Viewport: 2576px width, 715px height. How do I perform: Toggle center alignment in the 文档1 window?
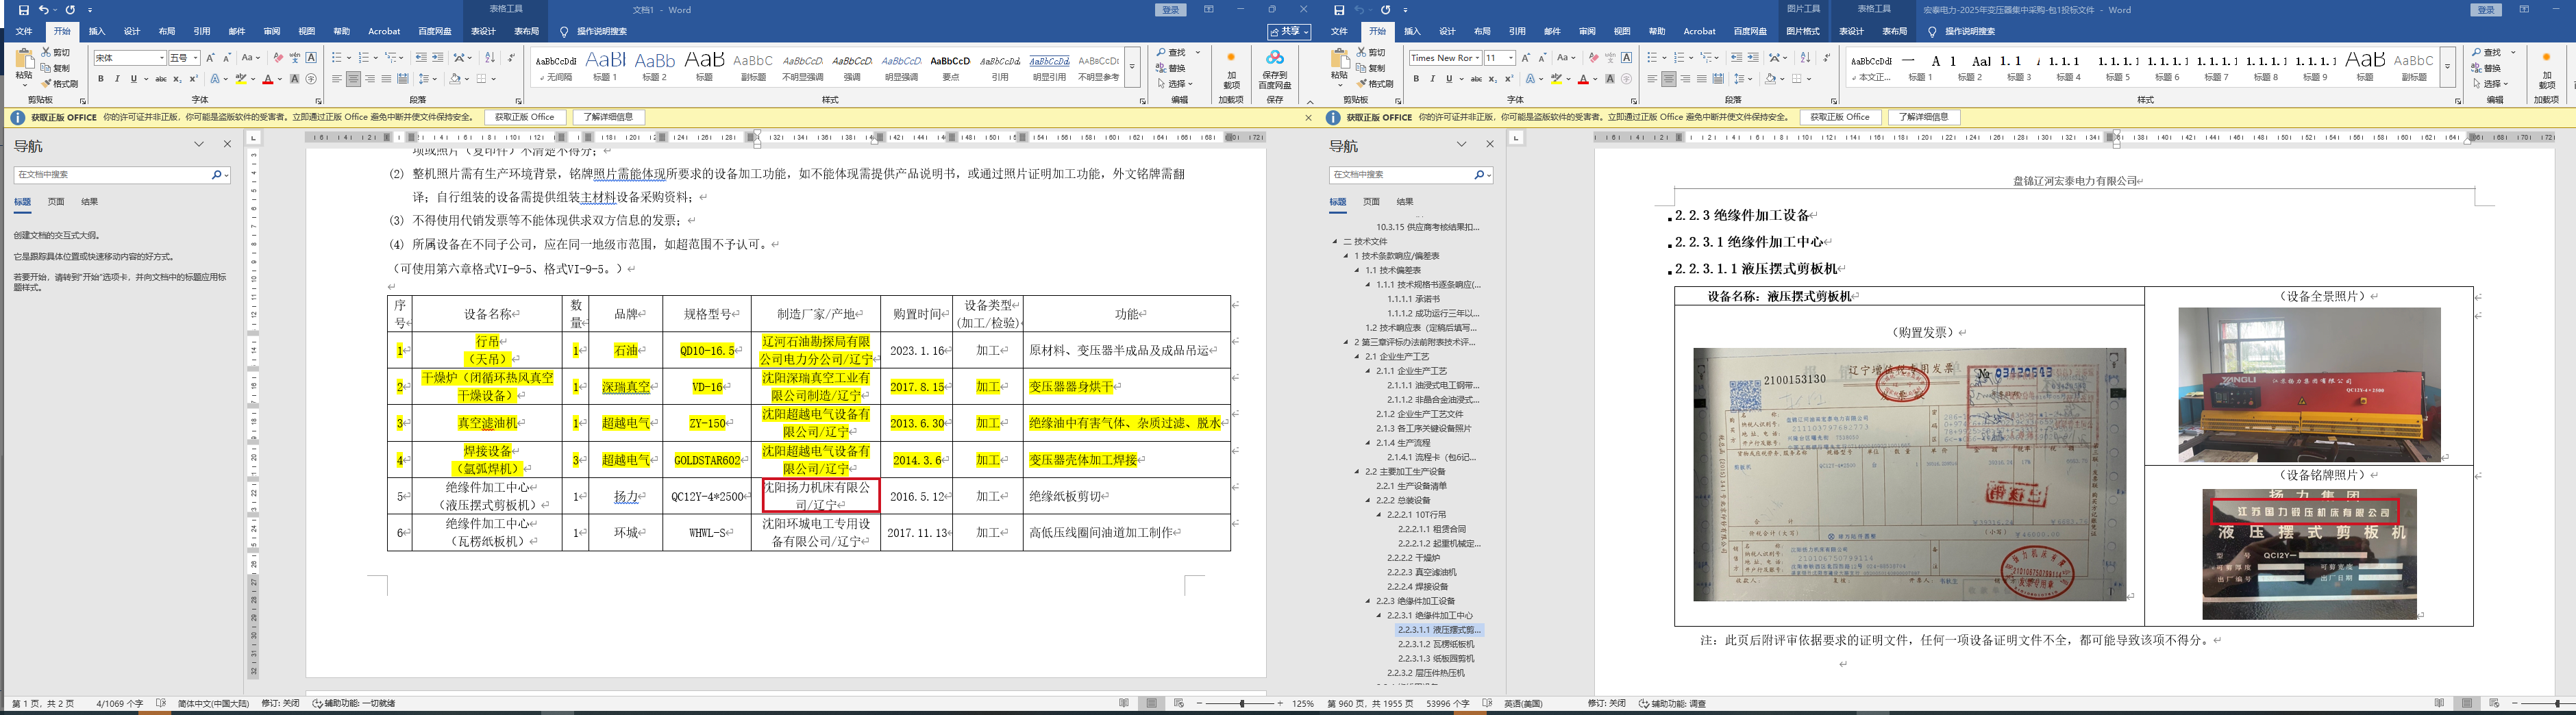353,79
